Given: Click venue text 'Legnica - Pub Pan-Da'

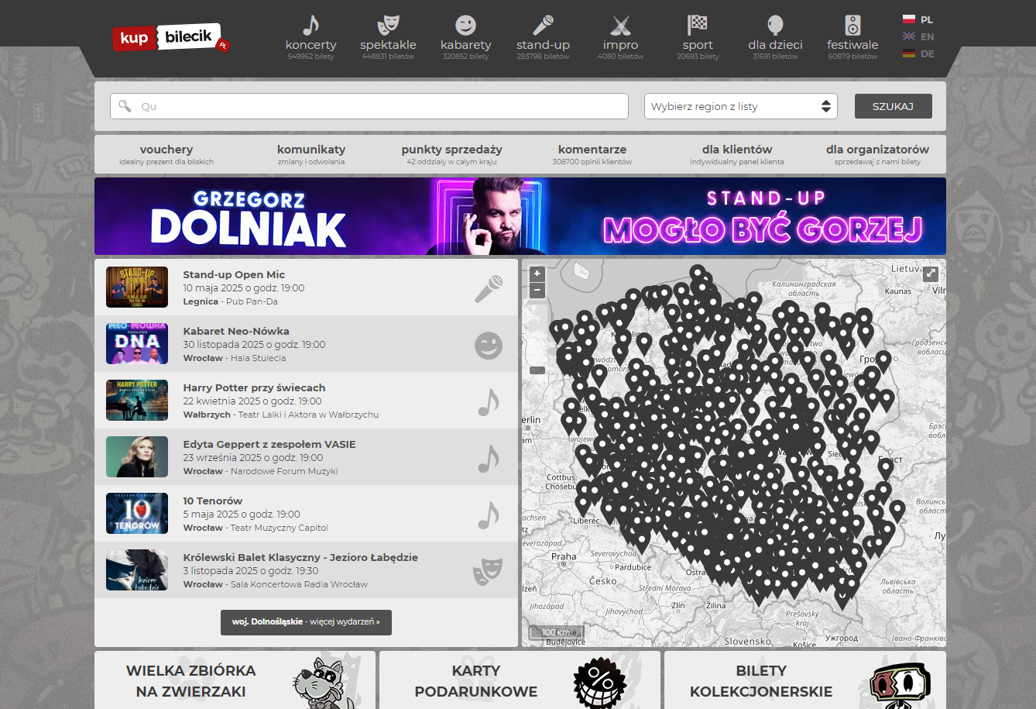Looking at the screenshot, I should 230,301.
